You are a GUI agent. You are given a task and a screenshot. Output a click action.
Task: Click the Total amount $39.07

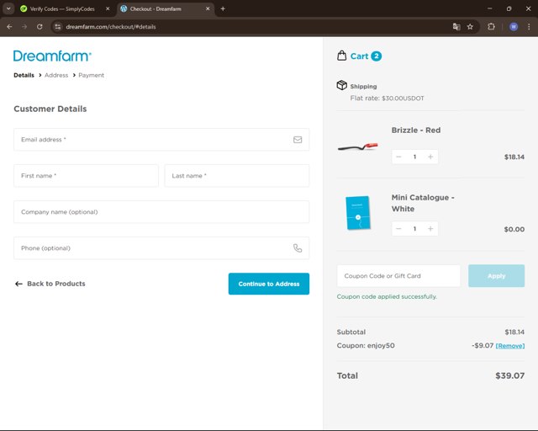click(509, 375)
